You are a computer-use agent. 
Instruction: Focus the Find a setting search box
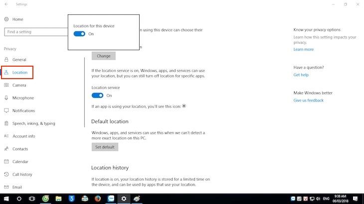pos(36,32)
